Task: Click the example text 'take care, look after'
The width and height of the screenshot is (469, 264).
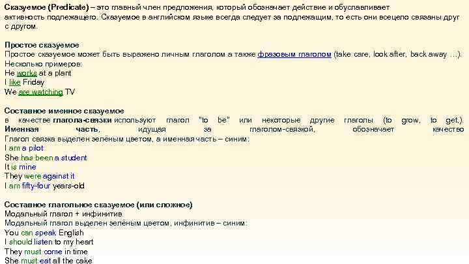Action: coord(371,55)
